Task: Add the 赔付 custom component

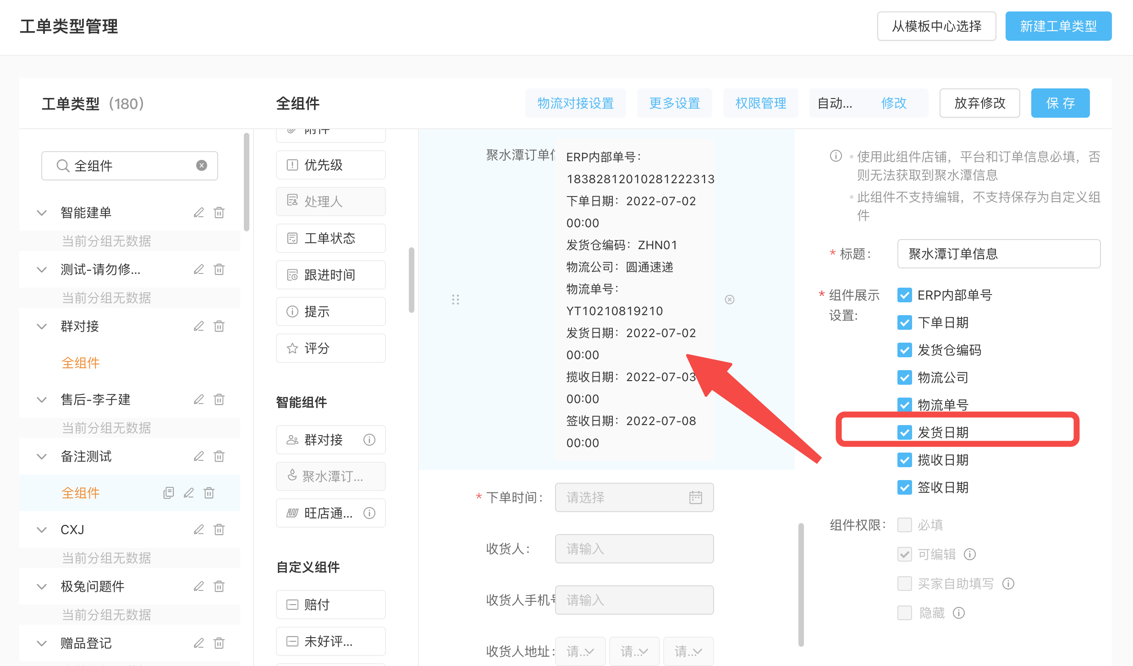Action: tap(331, 605)
